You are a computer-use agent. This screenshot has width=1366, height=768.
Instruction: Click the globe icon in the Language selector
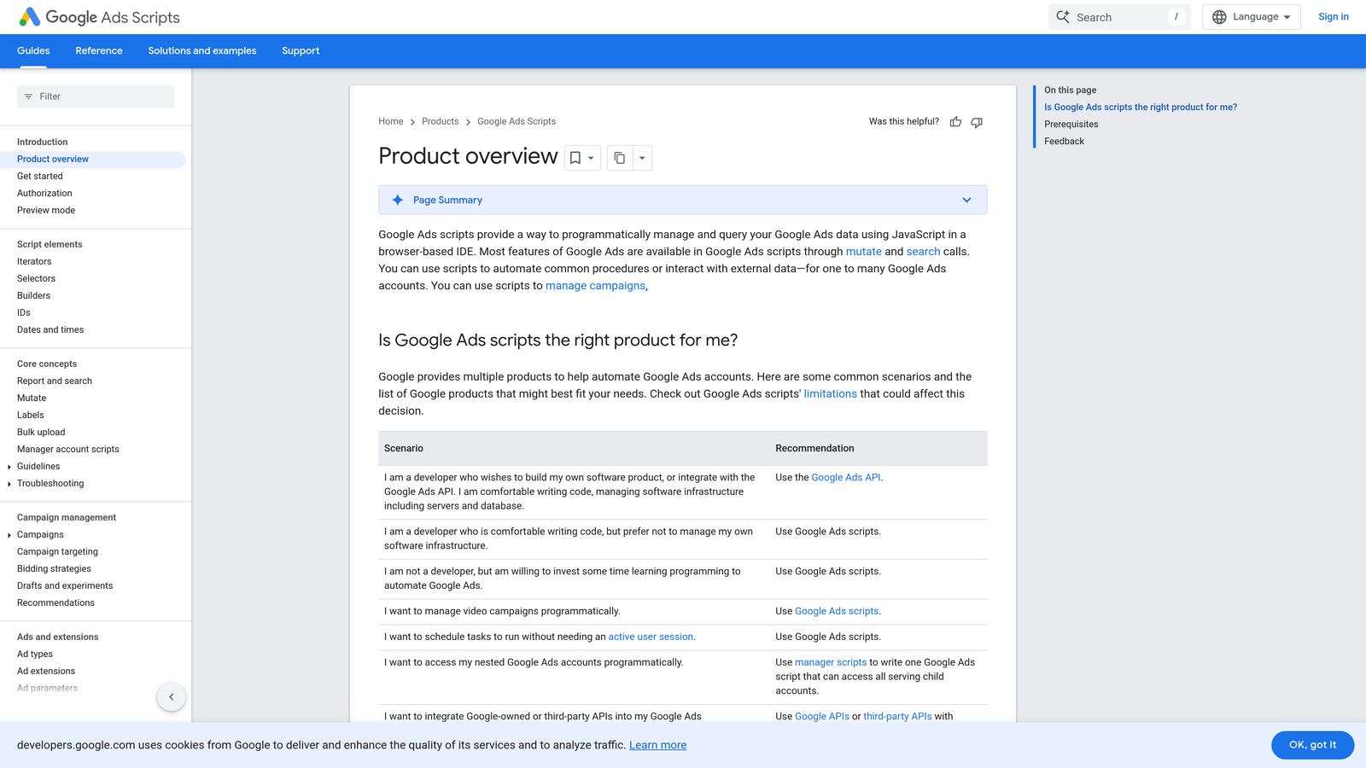[x=1220, y=16]
